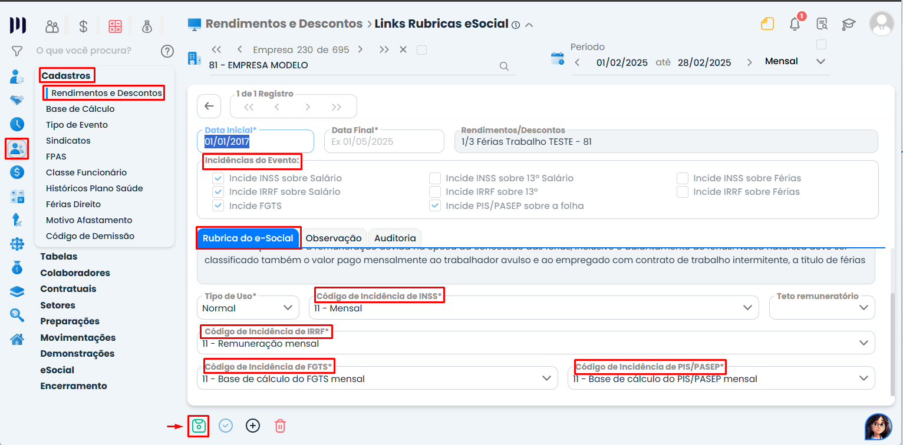The image size is (903, 445).
Task: Toggle Incide PIS/PASEP sobre a folha
Action: (x=435, y=205)
